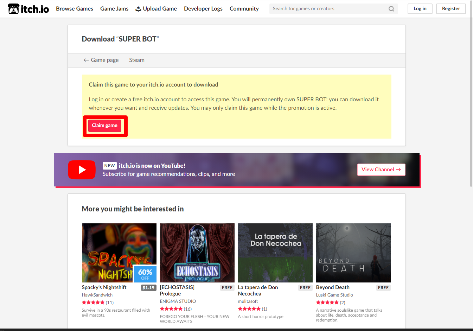Click the star rating of Spacky's Nightshift
Viewport: 473px width, 331px height.
pyautogui.click(x=93, y=303)
